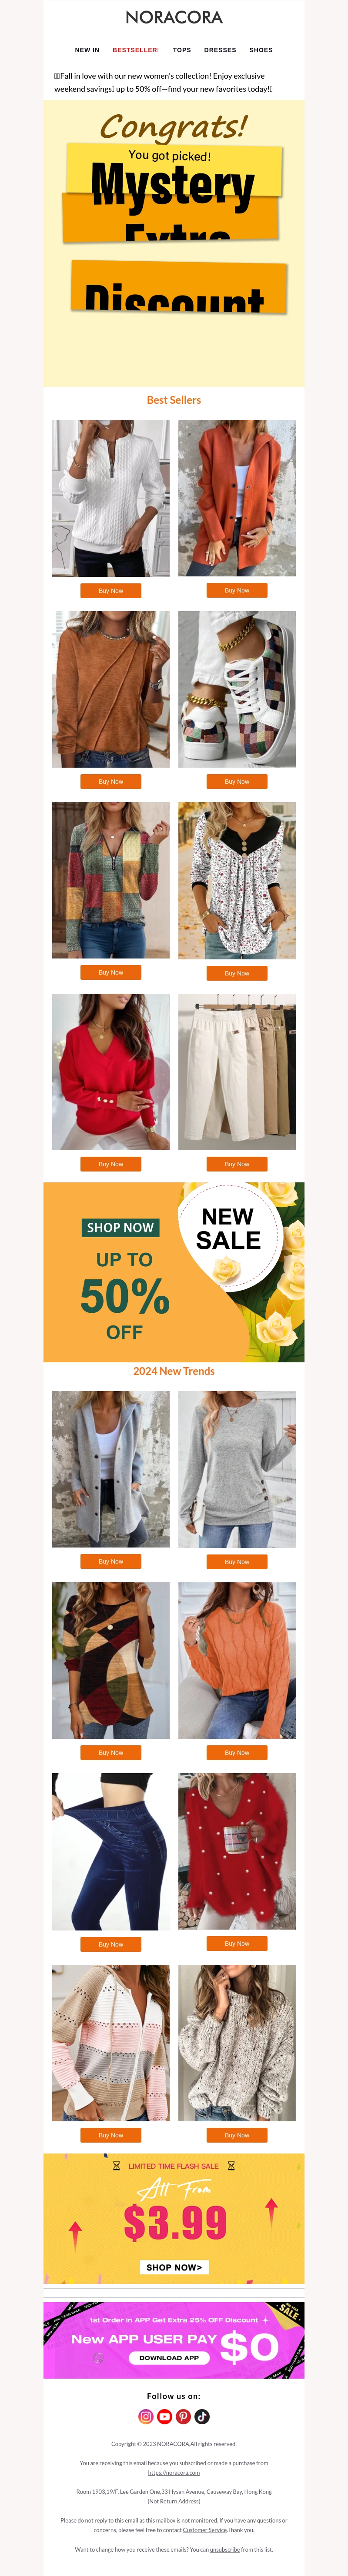
Task: Select the NEW IN menu item
Action: [x=87, y=50]
